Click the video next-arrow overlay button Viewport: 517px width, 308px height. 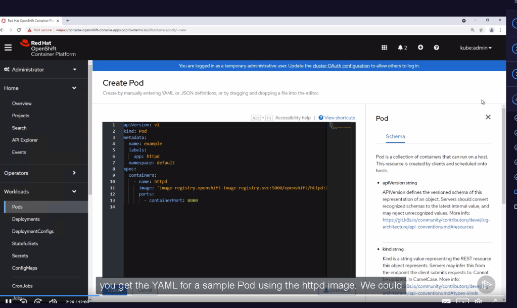coord(486,284)
